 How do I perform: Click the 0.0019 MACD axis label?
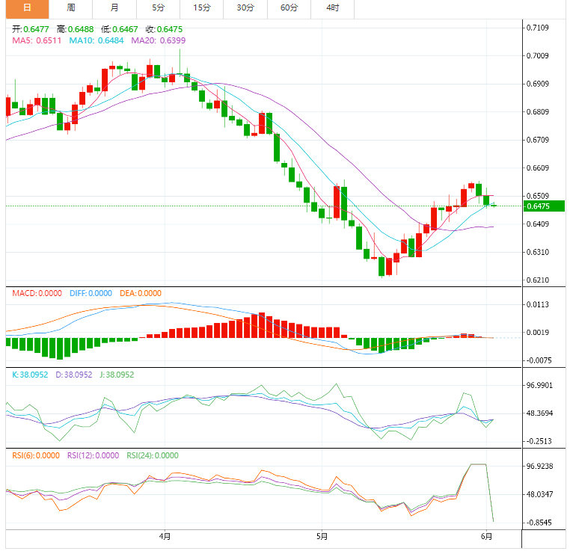tap(538, 333)
